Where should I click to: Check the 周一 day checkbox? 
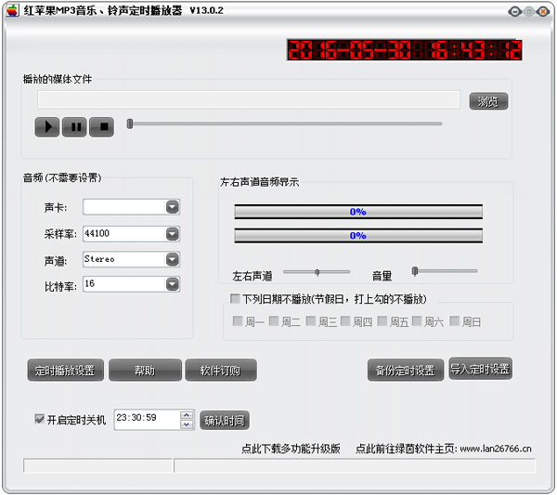[x=238, y=321]
